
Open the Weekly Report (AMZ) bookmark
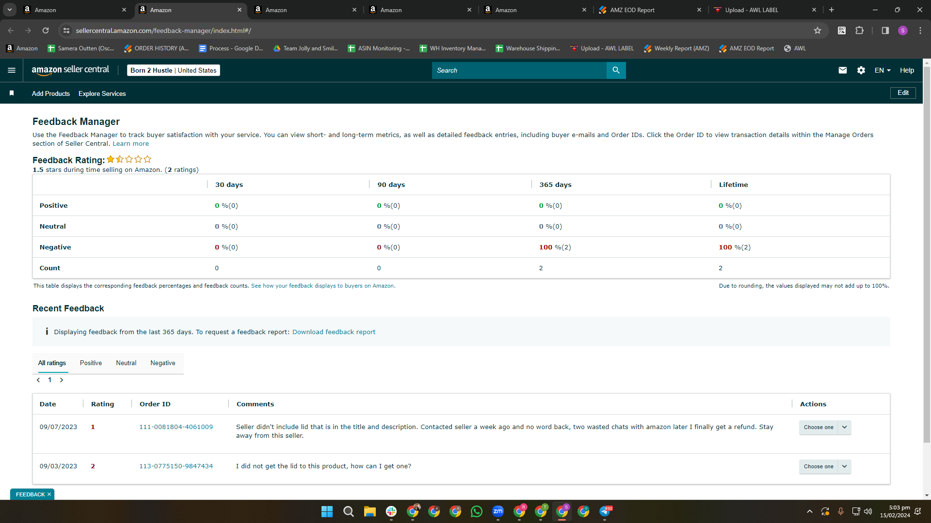click(676, 48)
